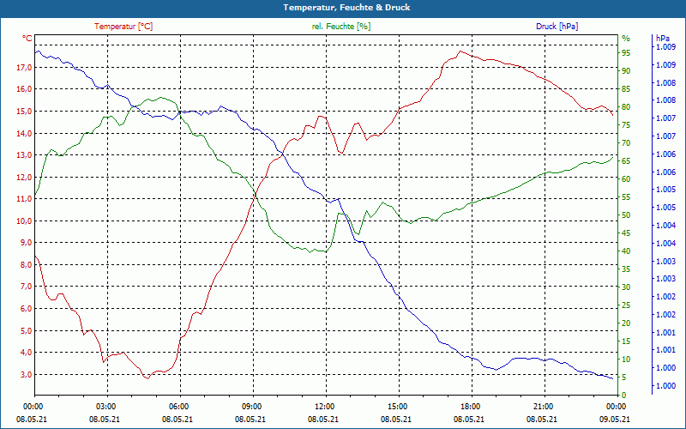686x429 pixels.
Task: Click the '30' value on the humidity axis
Action: pos(626,287)
